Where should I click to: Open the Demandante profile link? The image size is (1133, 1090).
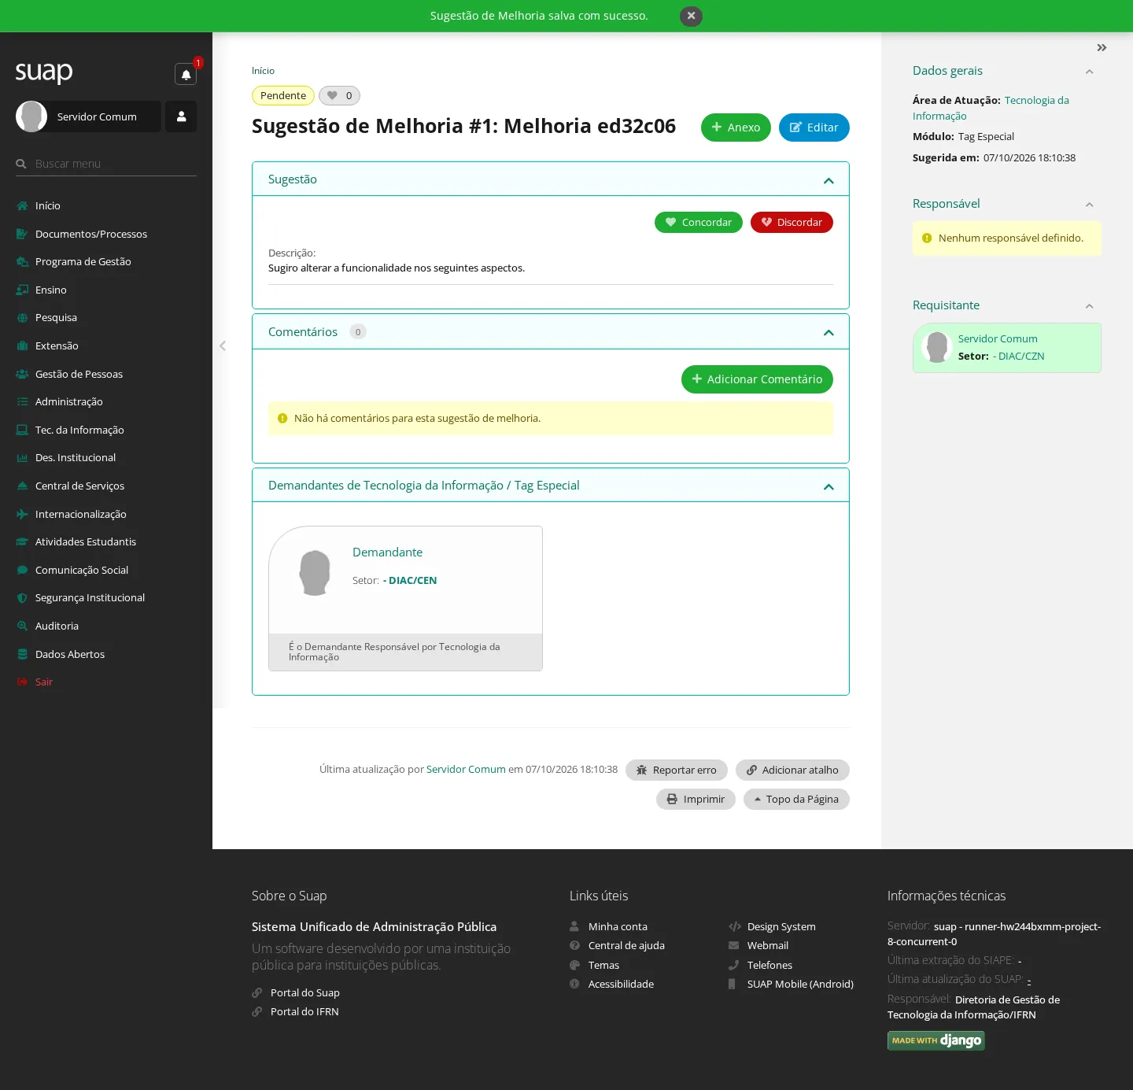(387, 552)
